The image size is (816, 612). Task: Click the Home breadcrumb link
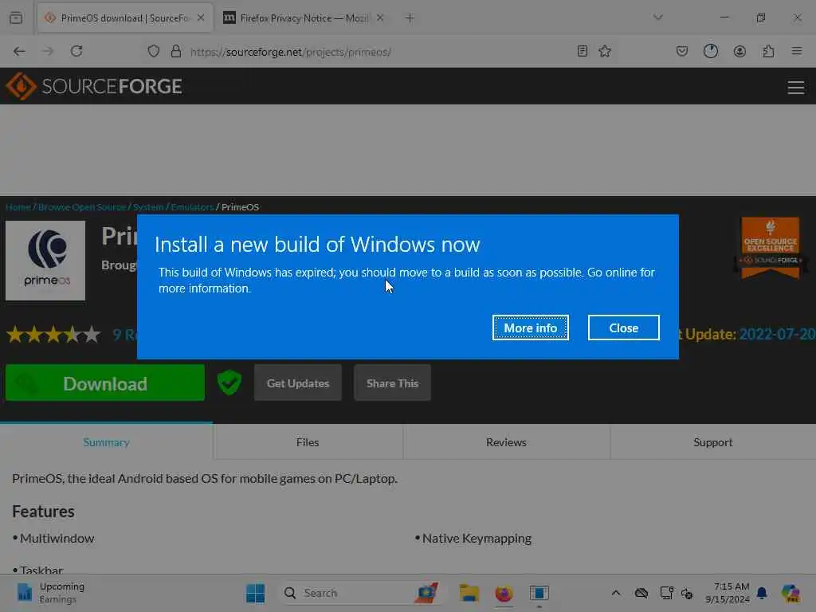pos(18,207)
